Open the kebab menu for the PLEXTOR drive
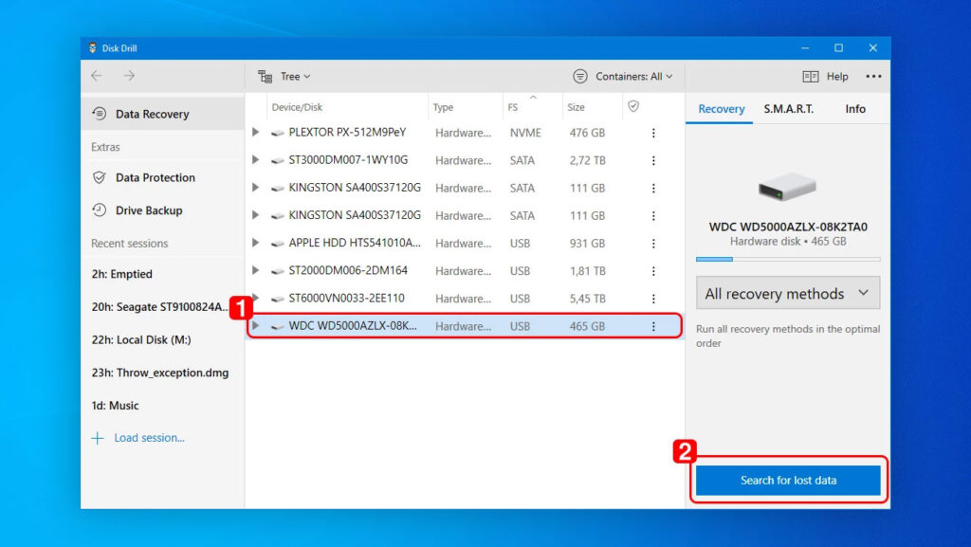 (x=653, y=133)
